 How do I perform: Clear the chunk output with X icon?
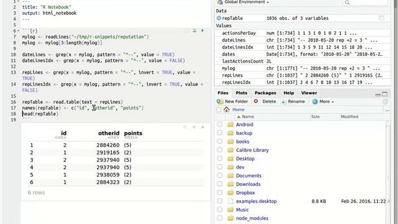pyautogui.click(x=203, y=127)
